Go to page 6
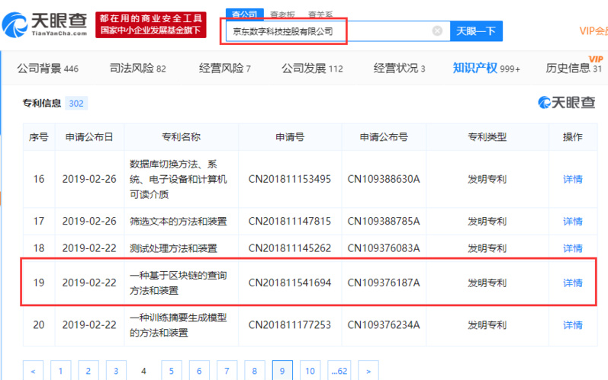 [199, 371]
